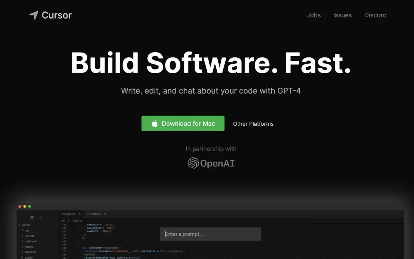Viewport: 414px width, 259px height.
Task: Click the yellow minimize button of editor window
Action: click(24, 207)
